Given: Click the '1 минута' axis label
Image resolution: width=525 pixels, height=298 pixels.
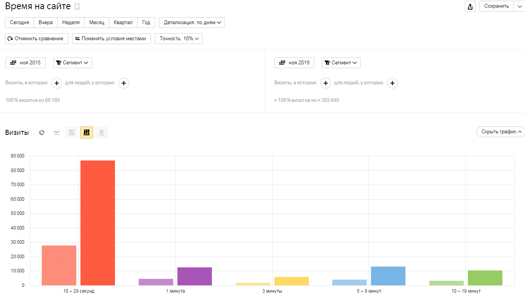Looking at the screenshot, I should click(x=176, y=291).
